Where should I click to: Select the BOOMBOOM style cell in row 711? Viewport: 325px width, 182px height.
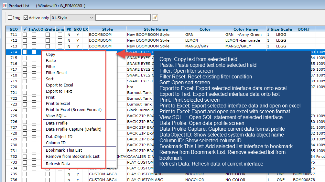(x=100, y=35)
